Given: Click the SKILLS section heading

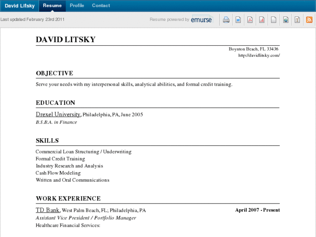Looking at the screenshot, I should 47,140.
